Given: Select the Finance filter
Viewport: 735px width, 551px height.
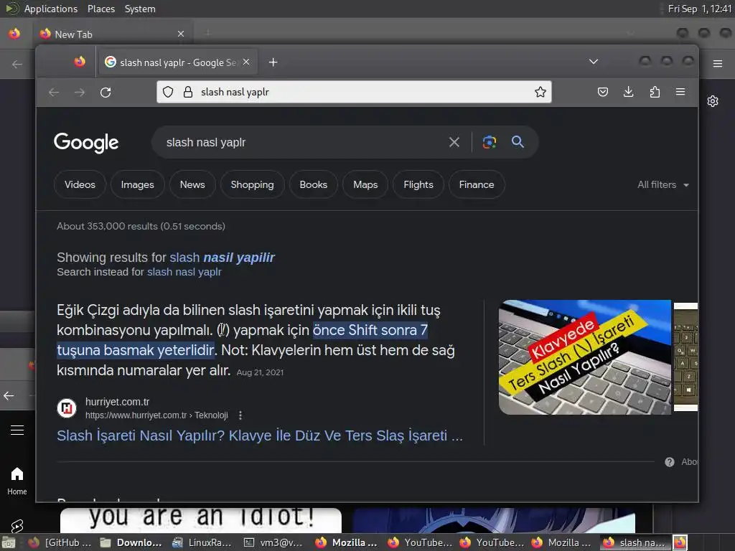Looking at the screenshot, I should pos(477,184).
